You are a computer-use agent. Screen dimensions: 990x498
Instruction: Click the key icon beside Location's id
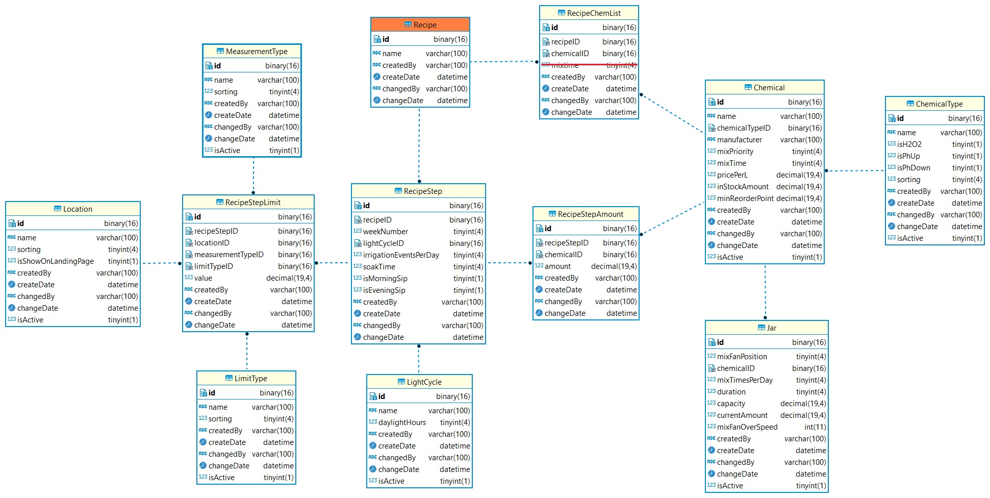pyautogui.click(x=12, y=223)
